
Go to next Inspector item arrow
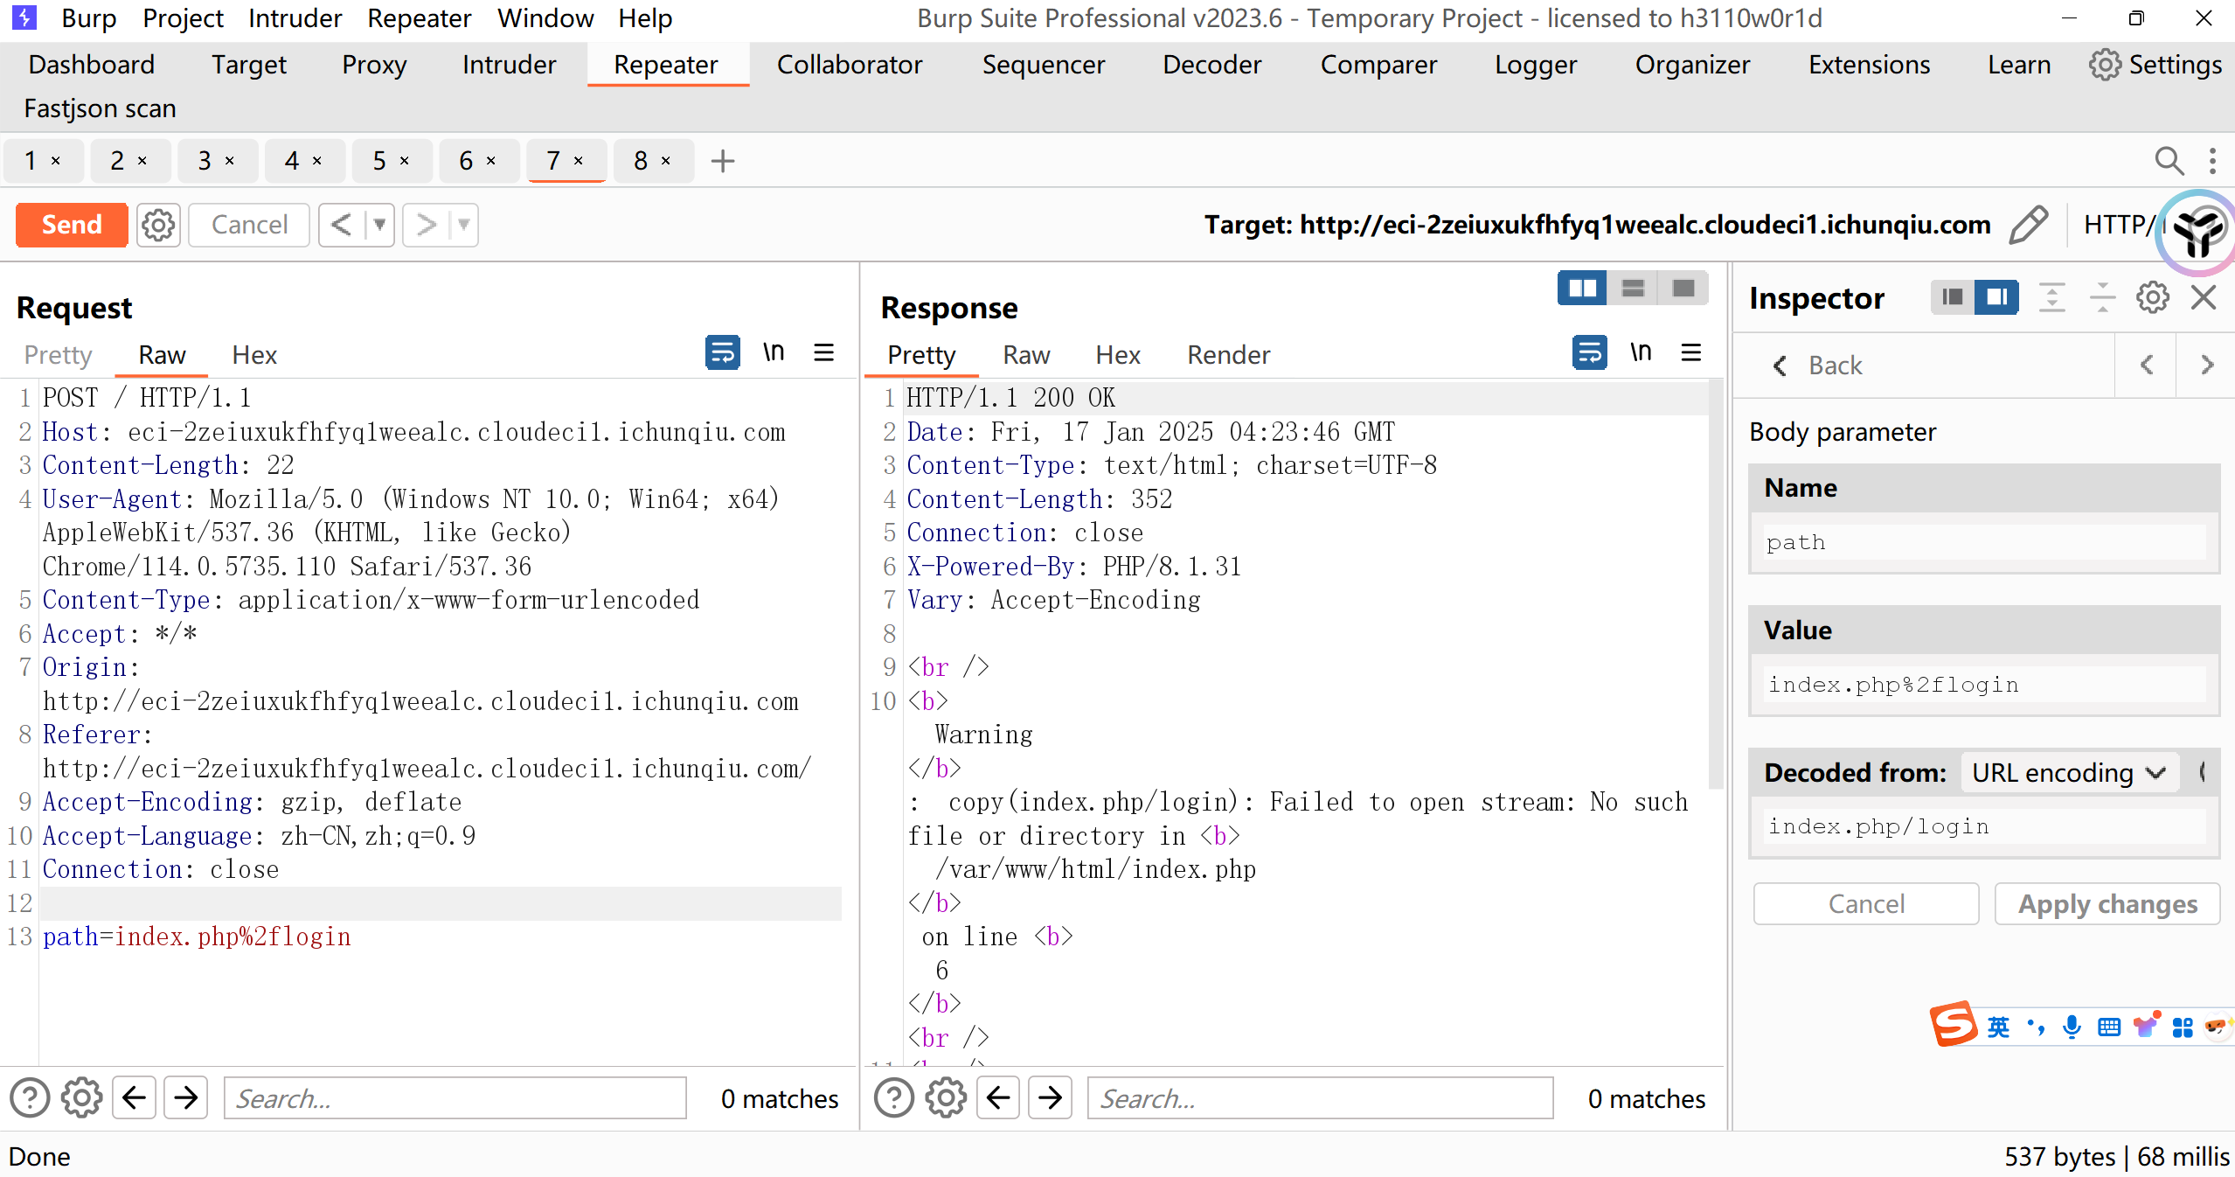(x=2207, y=365)
